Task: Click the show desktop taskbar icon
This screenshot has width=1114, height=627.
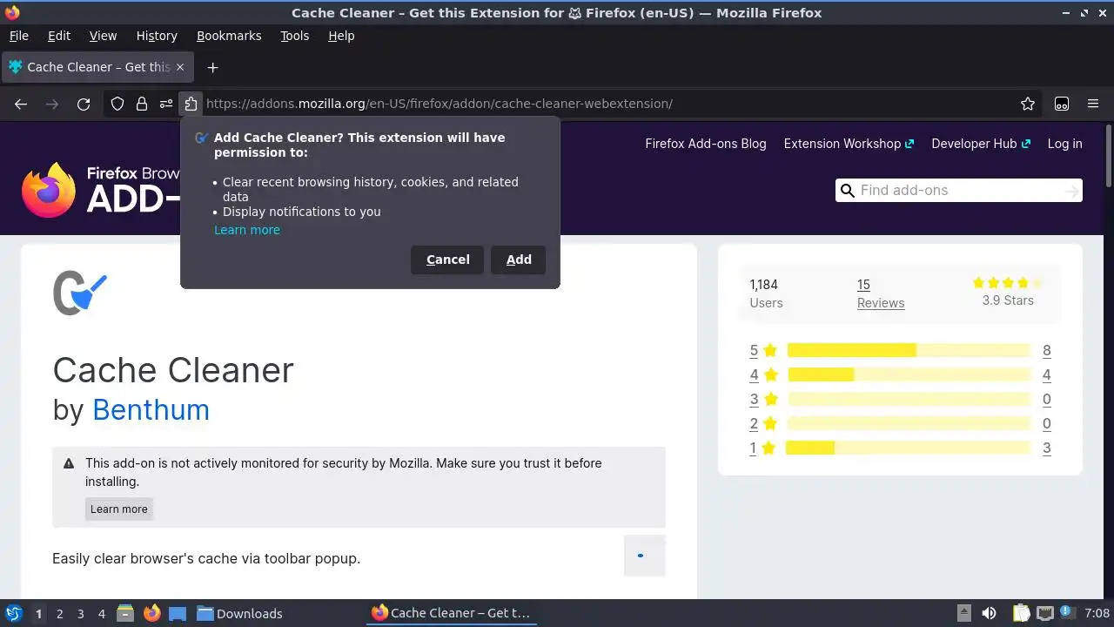Action: click(x=178, y=613)
